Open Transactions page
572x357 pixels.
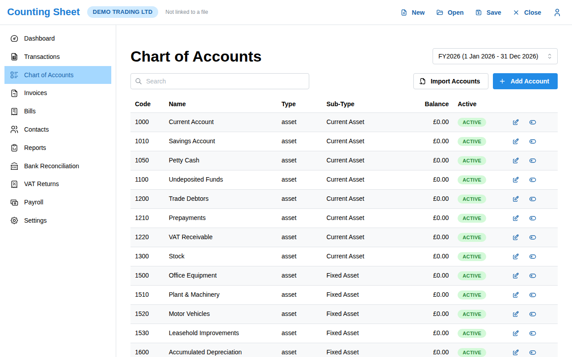coord(58,57)
